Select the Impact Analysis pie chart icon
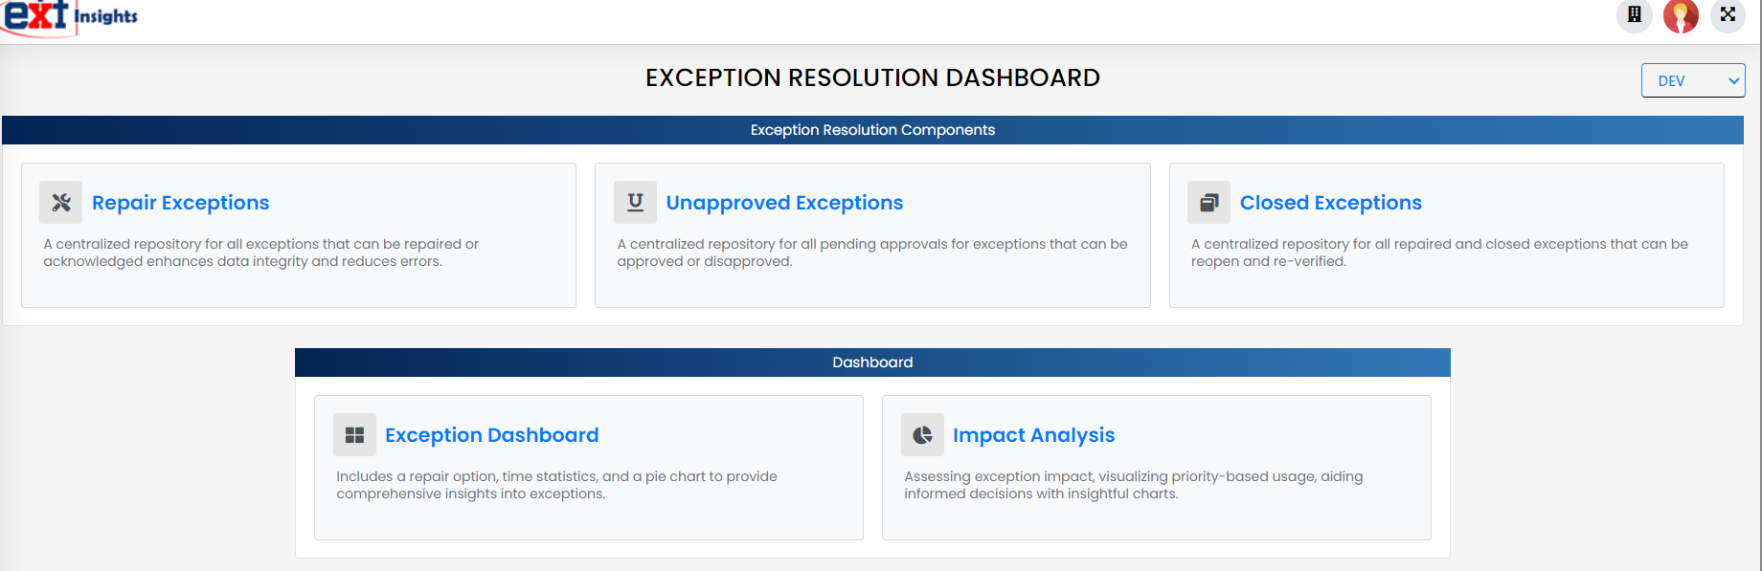 tap(922, 434)
